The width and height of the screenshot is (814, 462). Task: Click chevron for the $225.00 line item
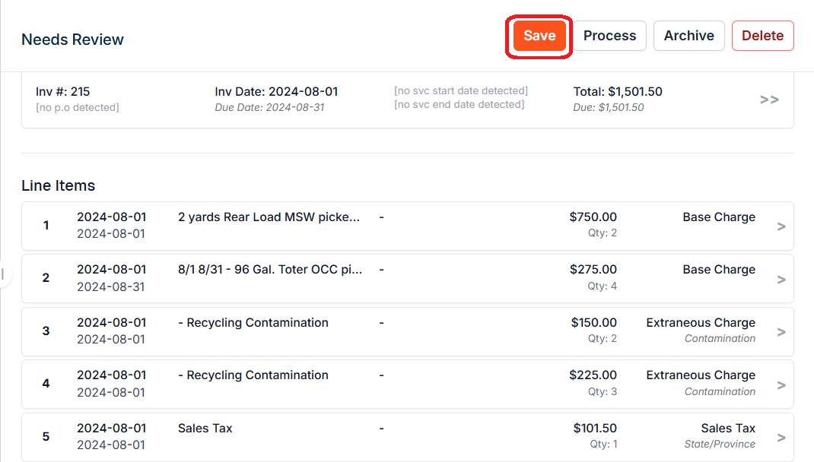pyautogui.click(x=781, y=384)
